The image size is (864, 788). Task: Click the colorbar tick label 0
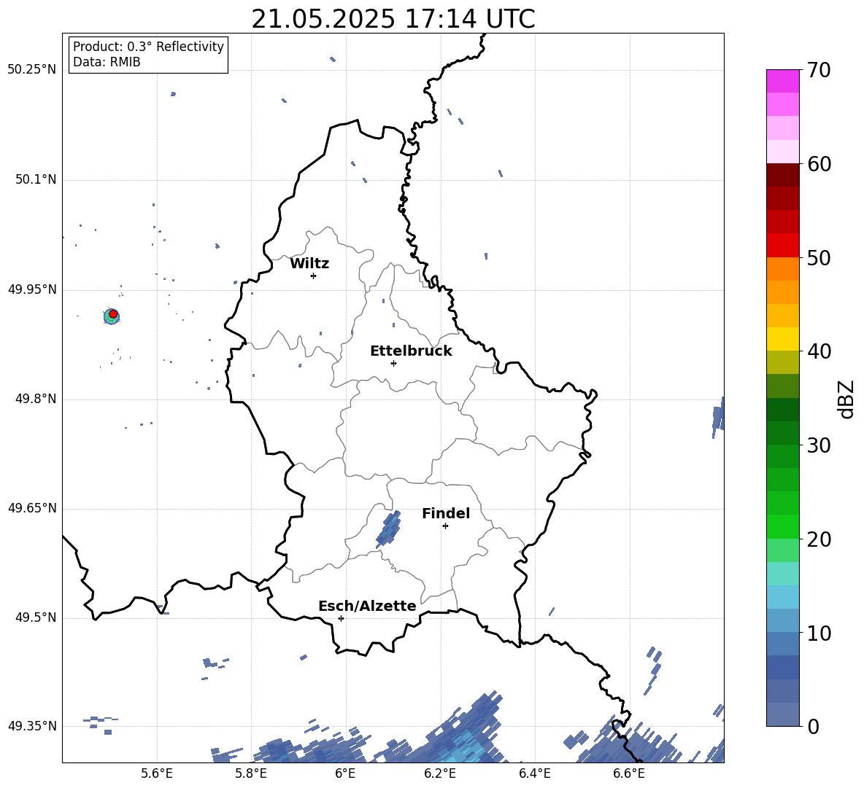coord(814,726)
